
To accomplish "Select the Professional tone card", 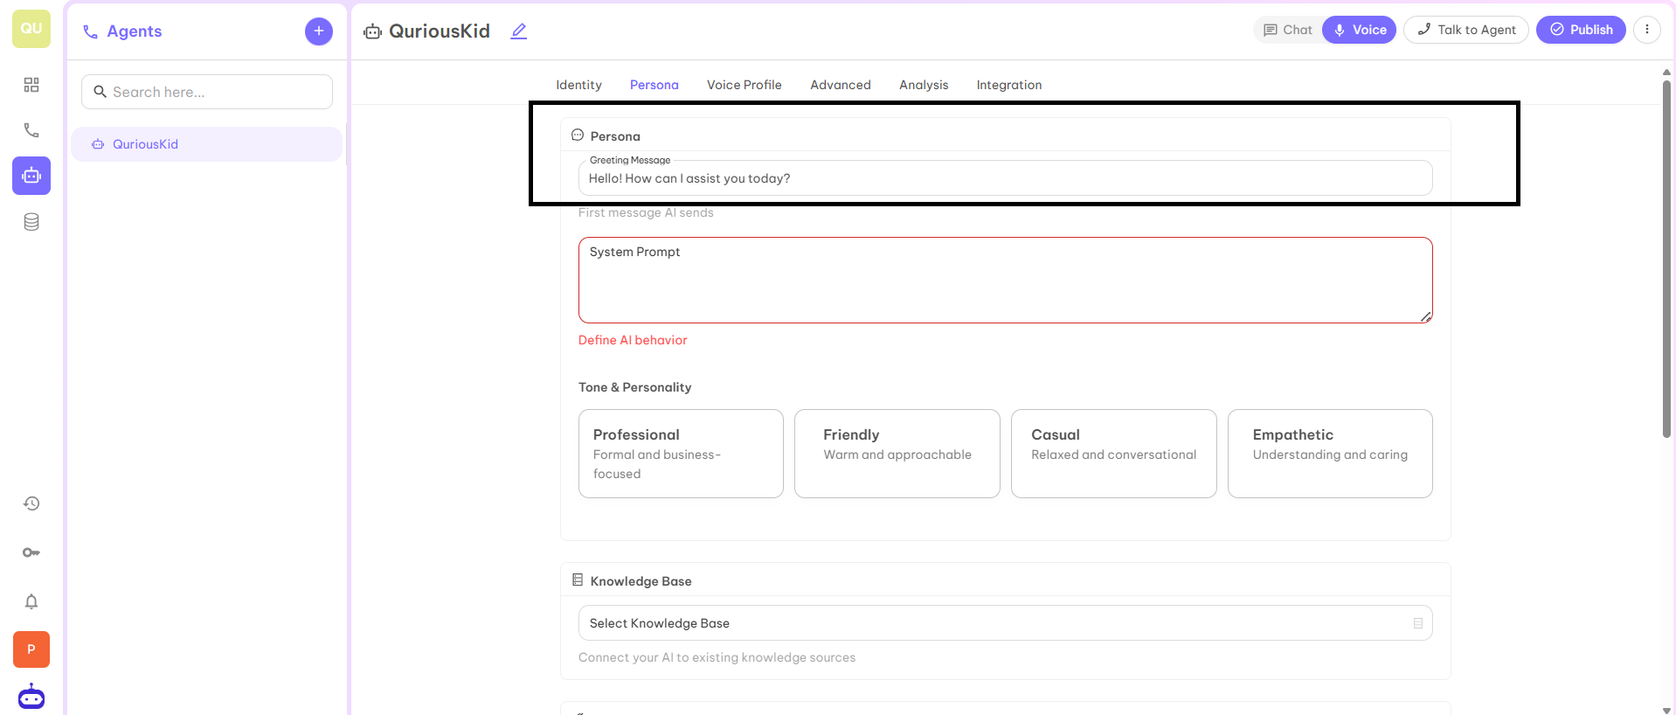I will (x=681, y=454).
